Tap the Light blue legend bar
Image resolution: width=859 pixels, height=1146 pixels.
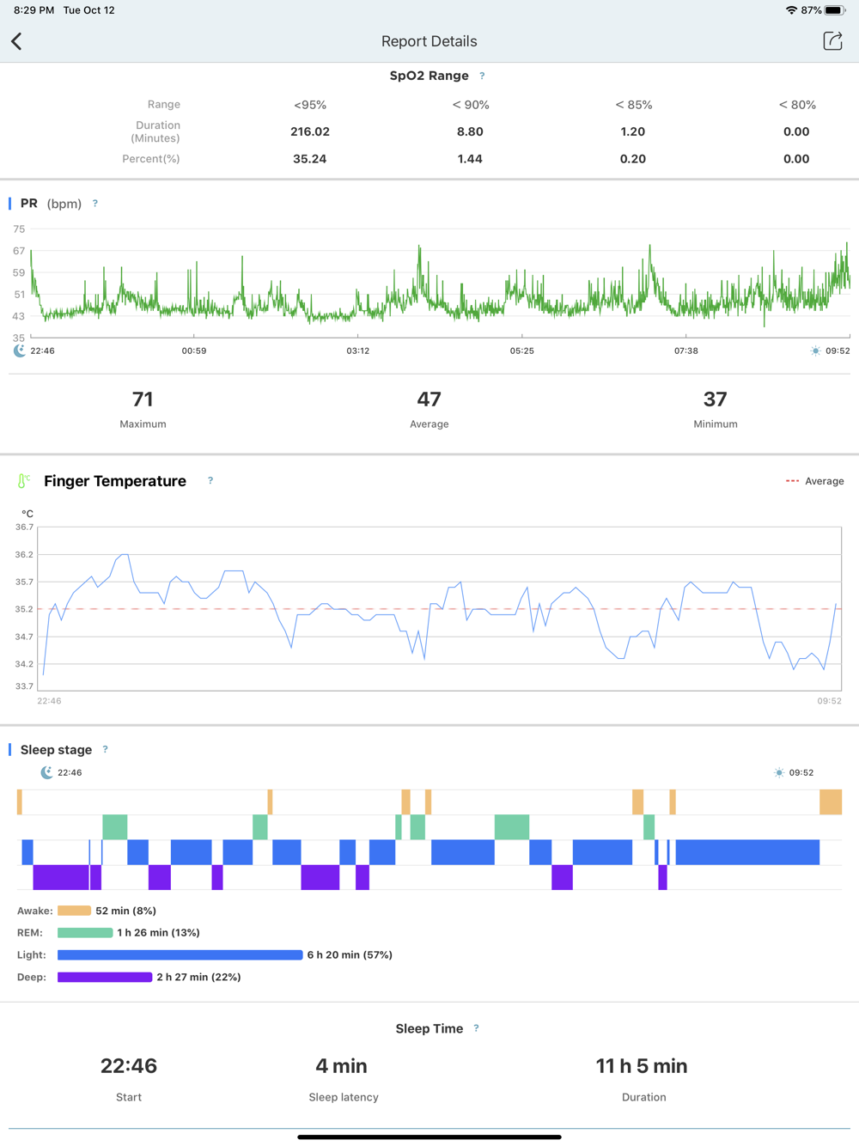tap(180, 955)
